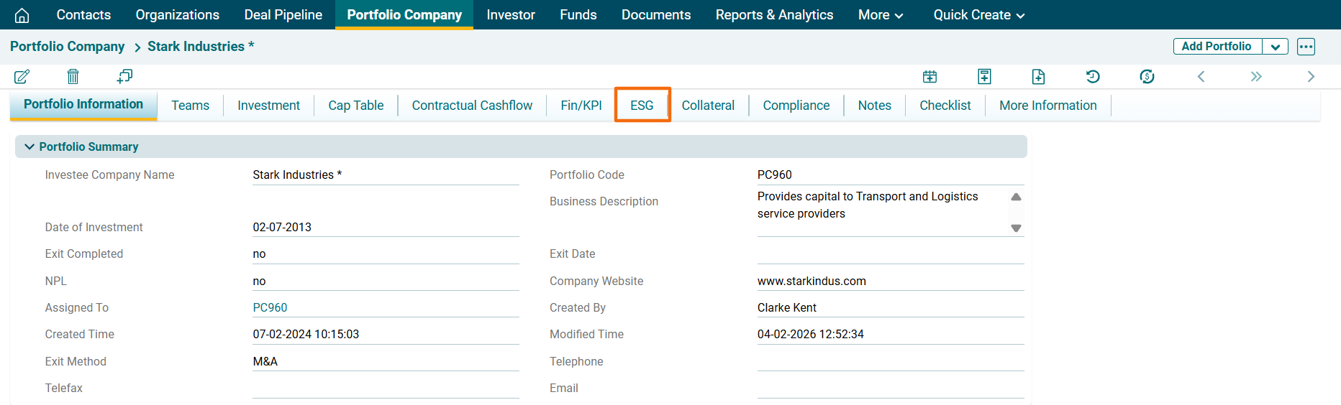Click the currency refresh dollar icon

pos(1147,76)
